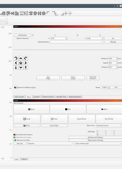The height and width of the screenshot is (169, 122).
Task: Switch to the Camera Control tab
Action: (48, 97)
